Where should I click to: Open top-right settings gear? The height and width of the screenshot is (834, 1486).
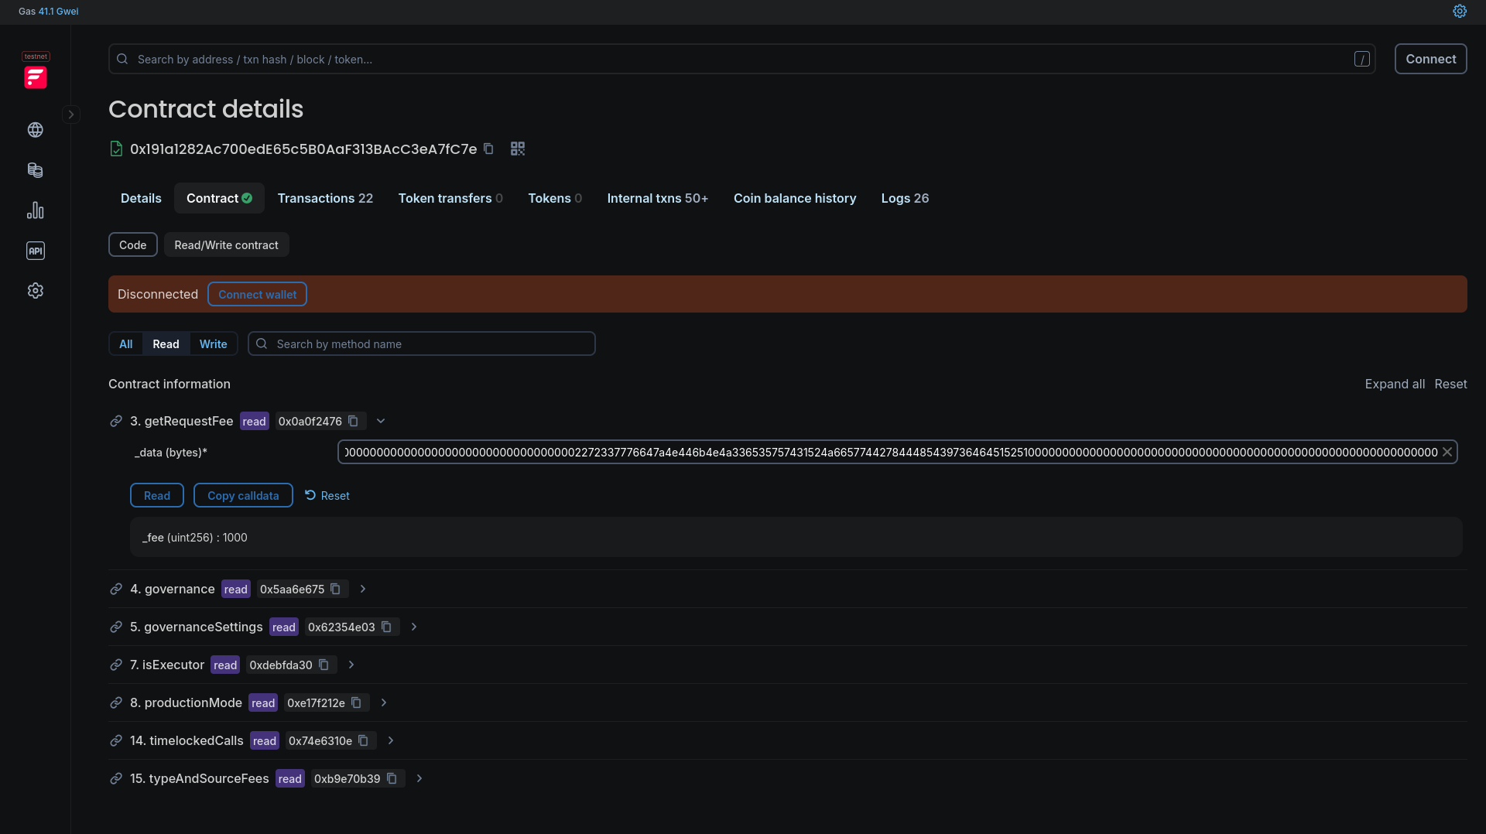pyautogui.click(x=1460, y=11)
